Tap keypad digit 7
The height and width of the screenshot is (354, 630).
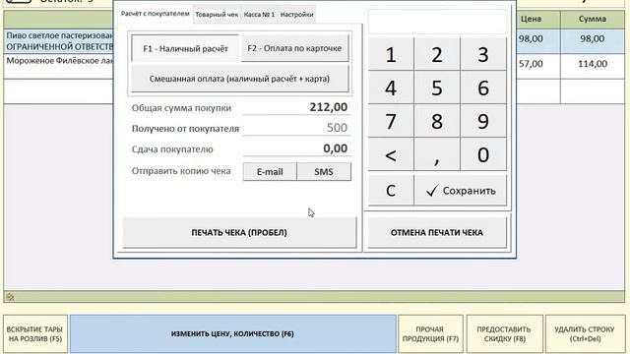point(391,121)
